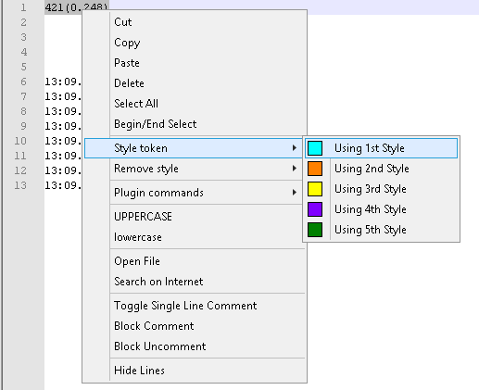Click the orange 2nd Style swatch

[x=315, y=169]
